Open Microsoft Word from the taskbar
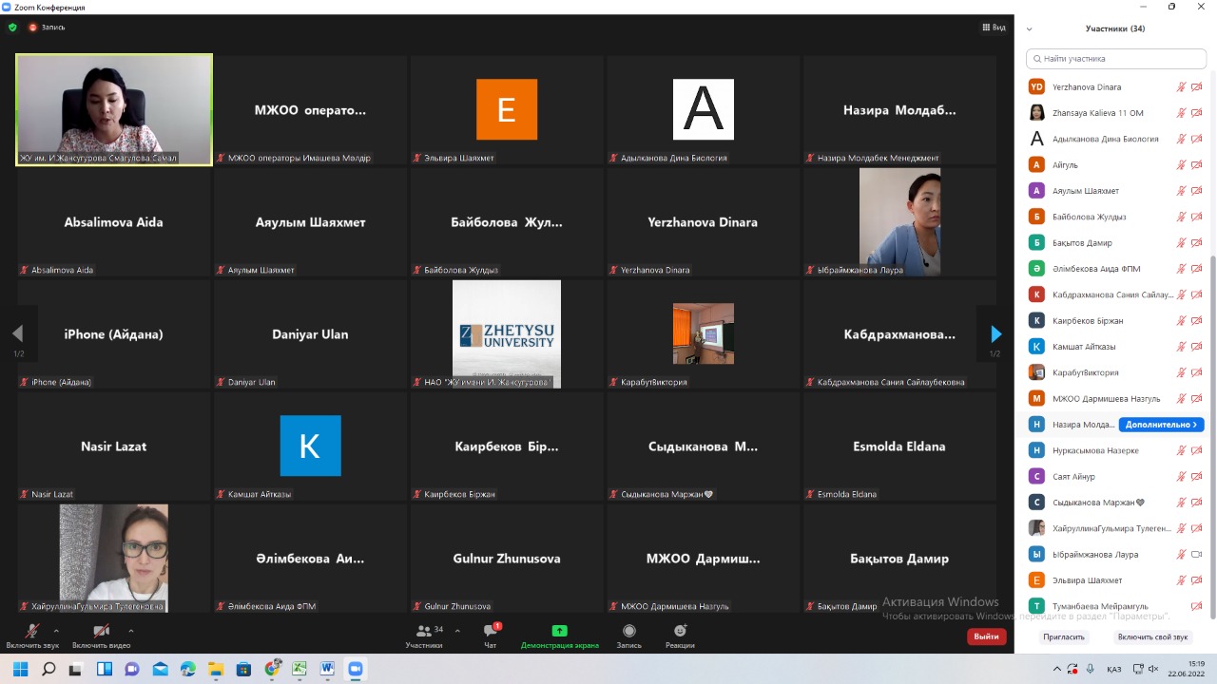 pyautogui.click(x=327, y=669)
